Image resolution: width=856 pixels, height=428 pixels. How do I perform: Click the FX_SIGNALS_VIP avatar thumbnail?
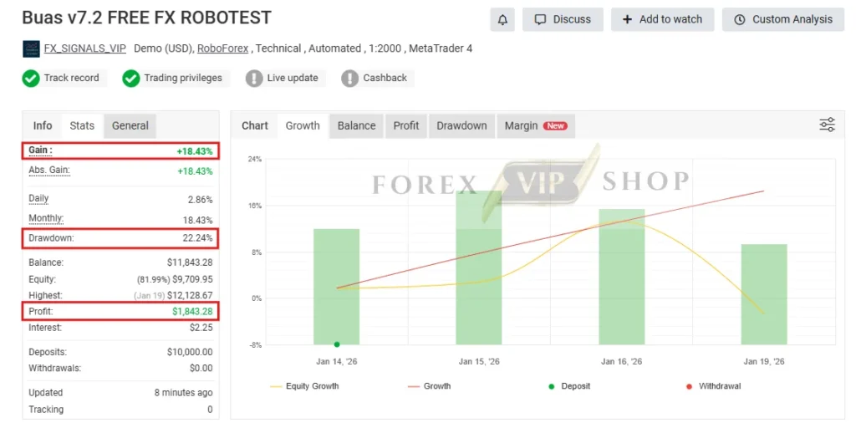pyautogui.click(x=31, y=48)
